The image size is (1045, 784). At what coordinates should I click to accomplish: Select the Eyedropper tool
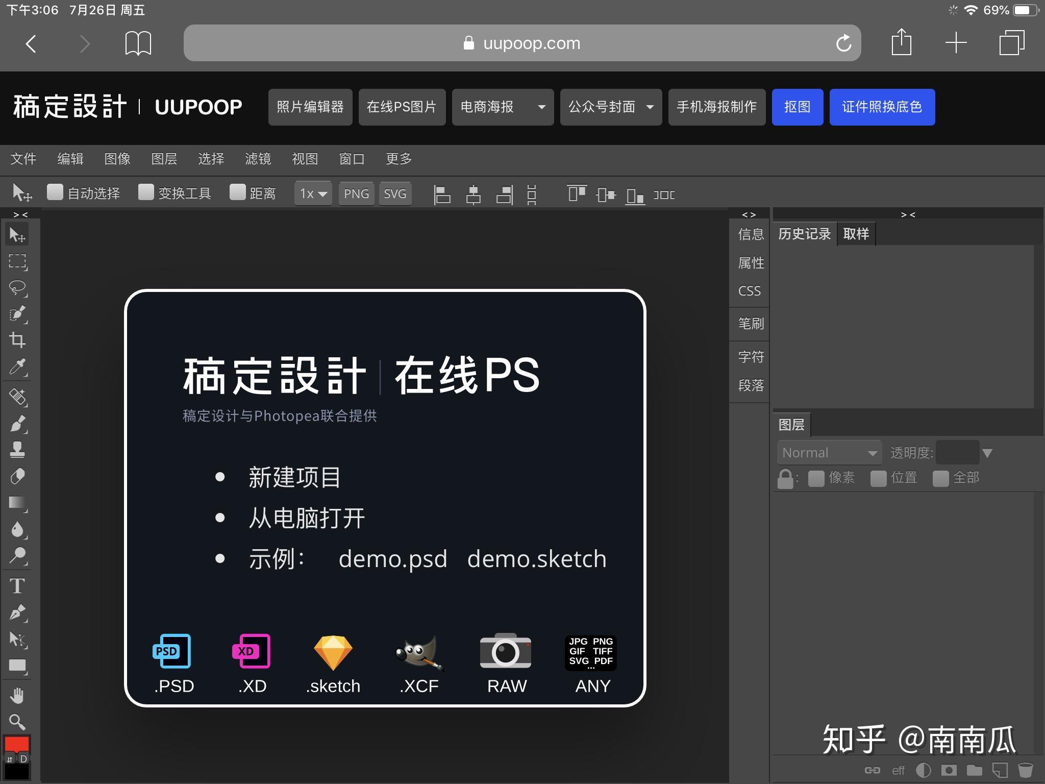coord(18,367)
